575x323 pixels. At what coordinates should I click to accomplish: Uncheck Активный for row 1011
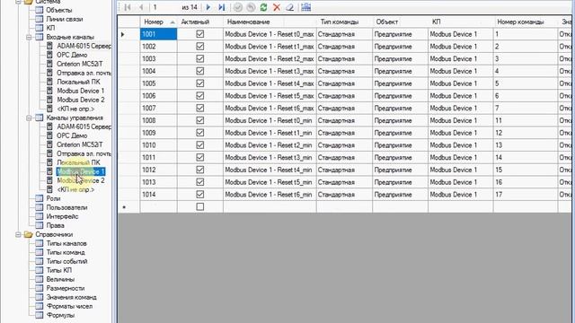click(199, 158)
